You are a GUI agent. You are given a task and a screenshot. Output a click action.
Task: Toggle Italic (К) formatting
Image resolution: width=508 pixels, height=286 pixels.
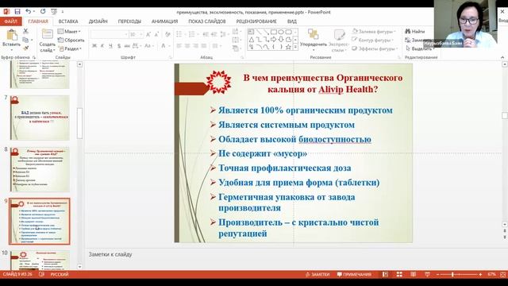[102, 46]
